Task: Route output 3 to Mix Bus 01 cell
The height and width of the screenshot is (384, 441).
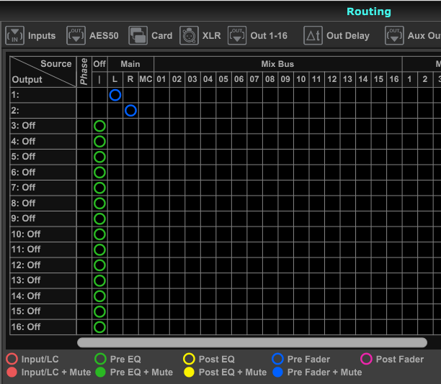Action: tap(161, 126)
